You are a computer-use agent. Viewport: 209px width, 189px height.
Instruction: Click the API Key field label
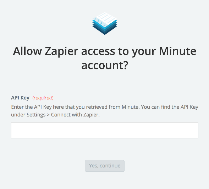[x=20, y=98]
